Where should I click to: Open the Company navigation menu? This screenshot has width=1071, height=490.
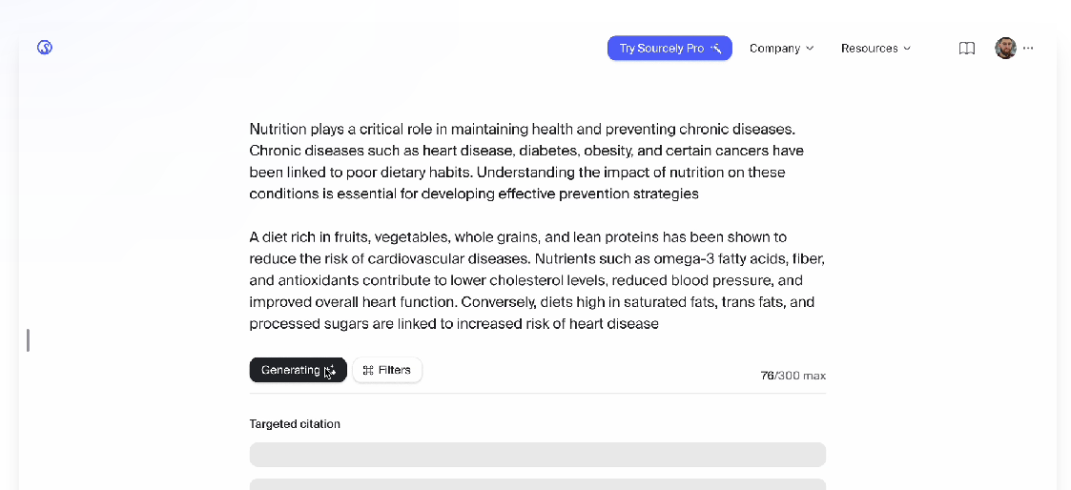pos(774,49)
